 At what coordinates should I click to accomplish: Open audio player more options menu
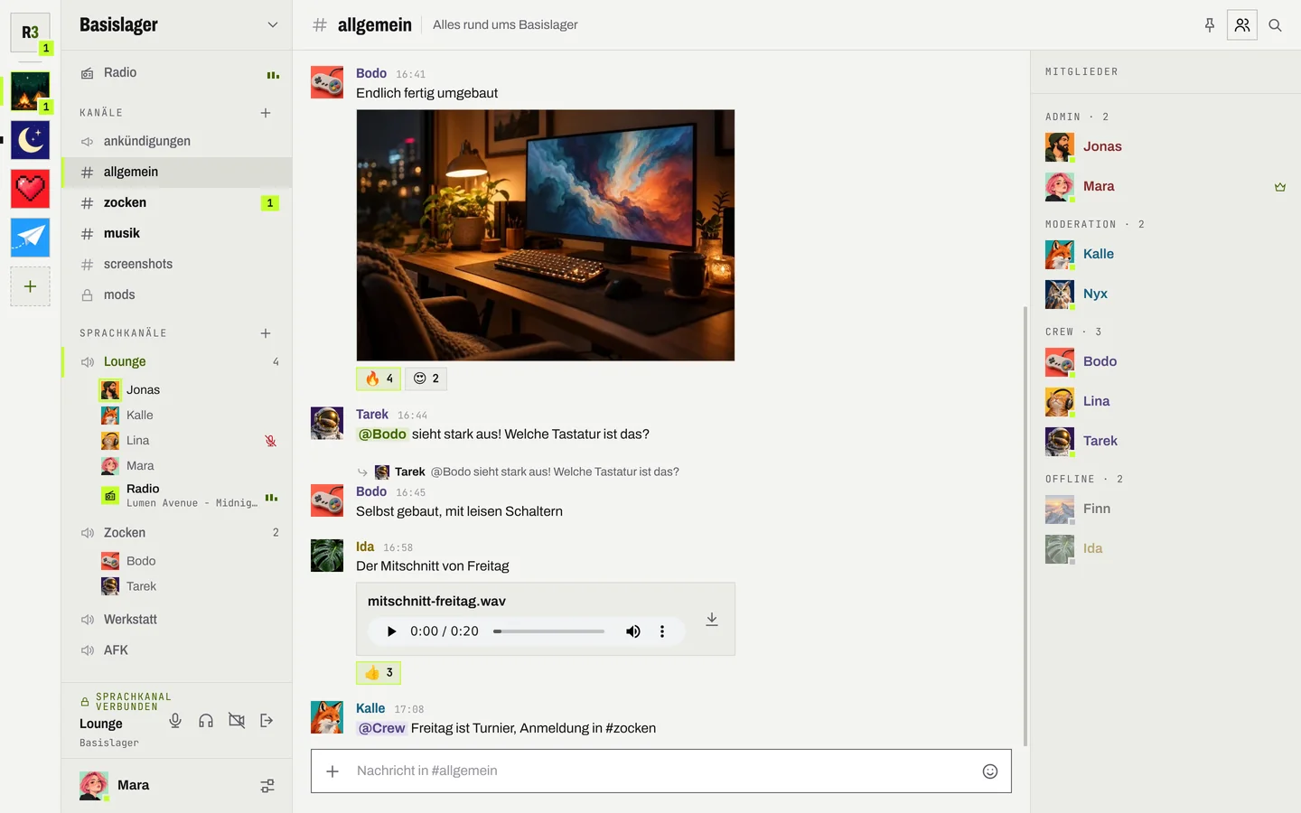point(662,631)
